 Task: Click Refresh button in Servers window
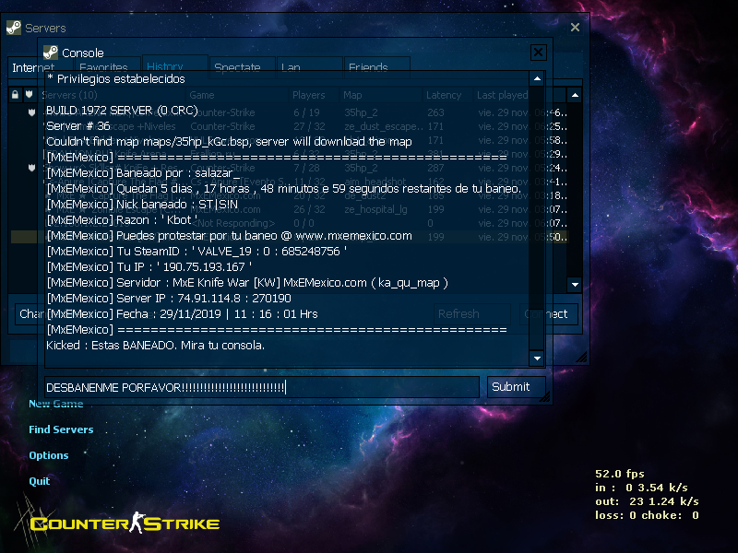coord(471,313)
